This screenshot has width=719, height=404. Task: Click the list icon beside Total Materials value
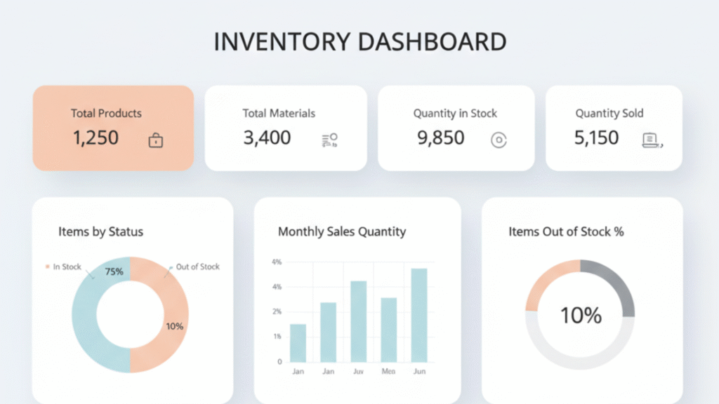[x=329, y=140]
